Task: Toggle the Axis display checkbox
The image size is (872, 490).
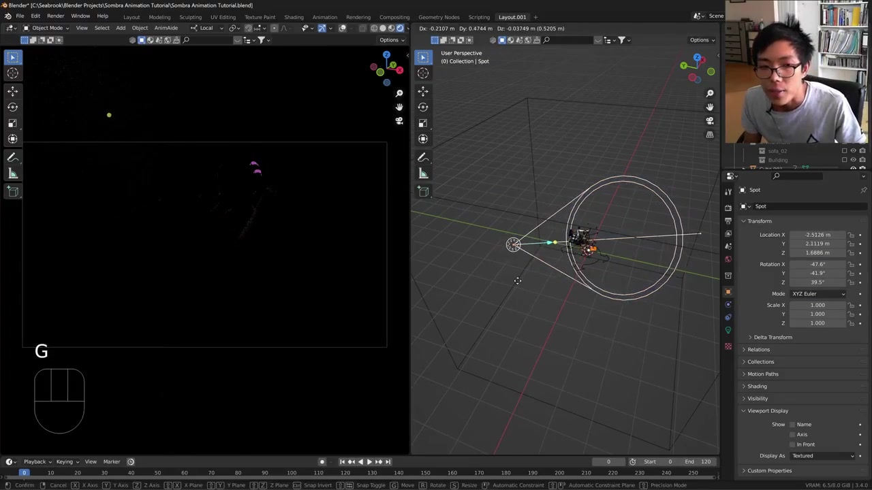Action: pos(792,434)
